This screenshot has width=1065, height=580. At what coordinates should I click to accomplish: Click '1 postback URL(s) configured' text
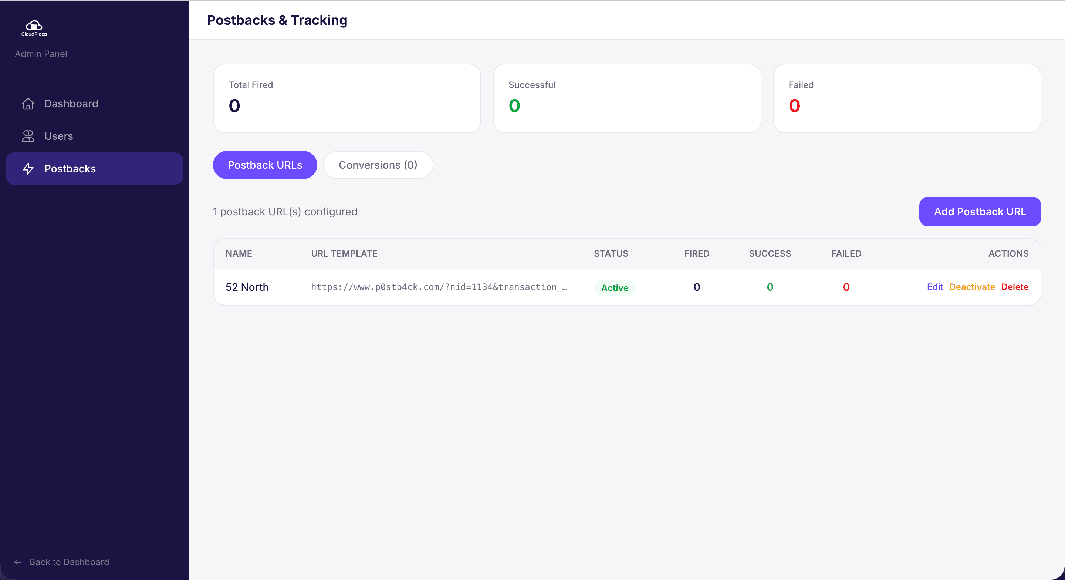tap(285, 212)
